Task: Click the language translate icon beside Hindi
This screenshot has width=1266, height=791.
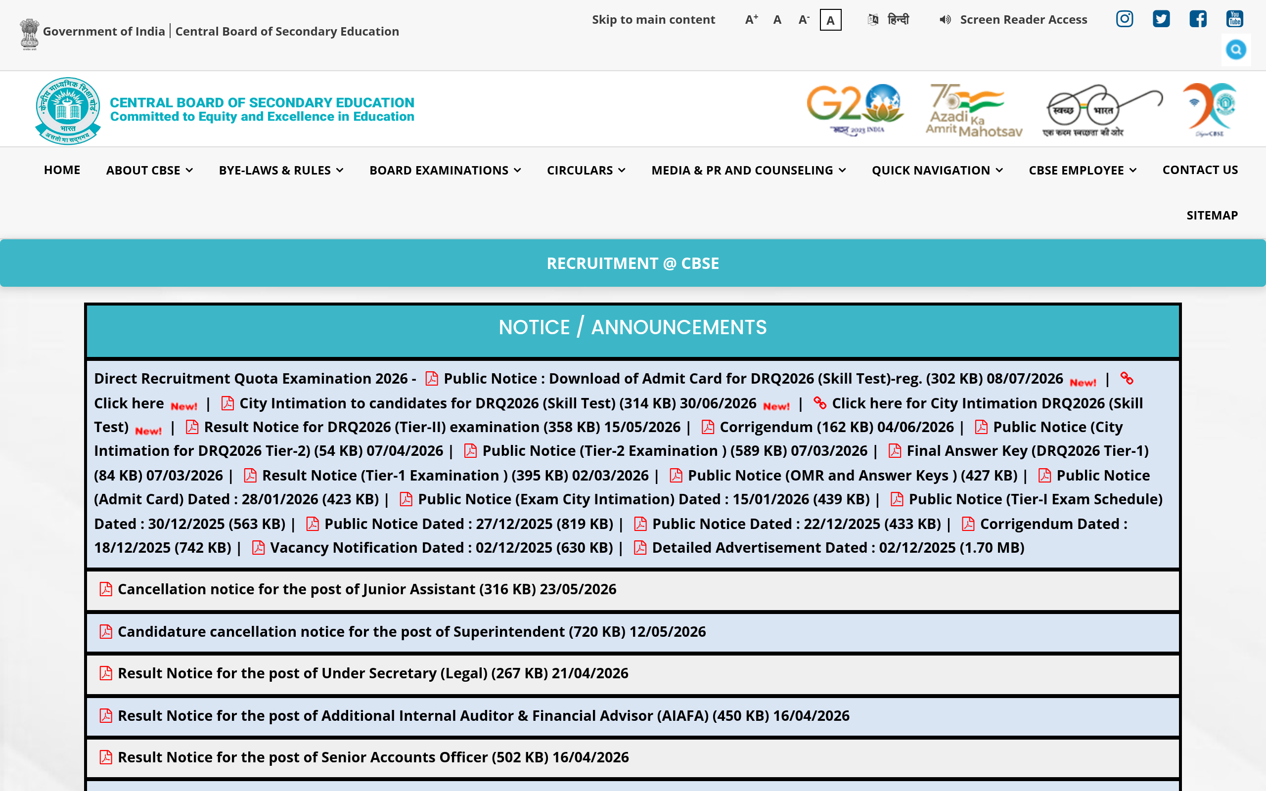Action: [x=872, y=20]
